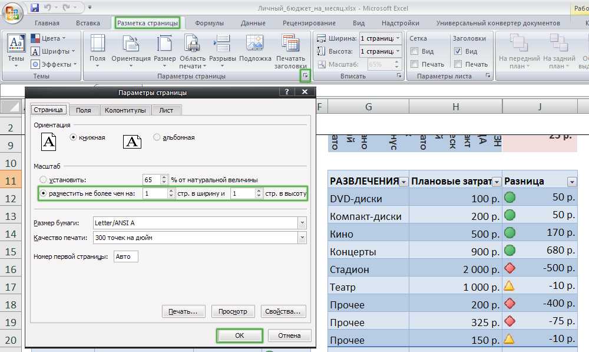Open the Breaks (Разрывы) menu
The image size is (589, 352).
tap(223, 51)
